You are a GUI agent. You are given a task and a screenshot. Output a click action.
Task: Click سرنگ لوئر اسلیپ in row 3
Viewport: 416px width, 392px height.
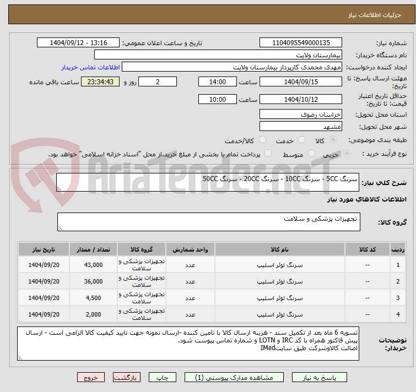tap(280, 298)
